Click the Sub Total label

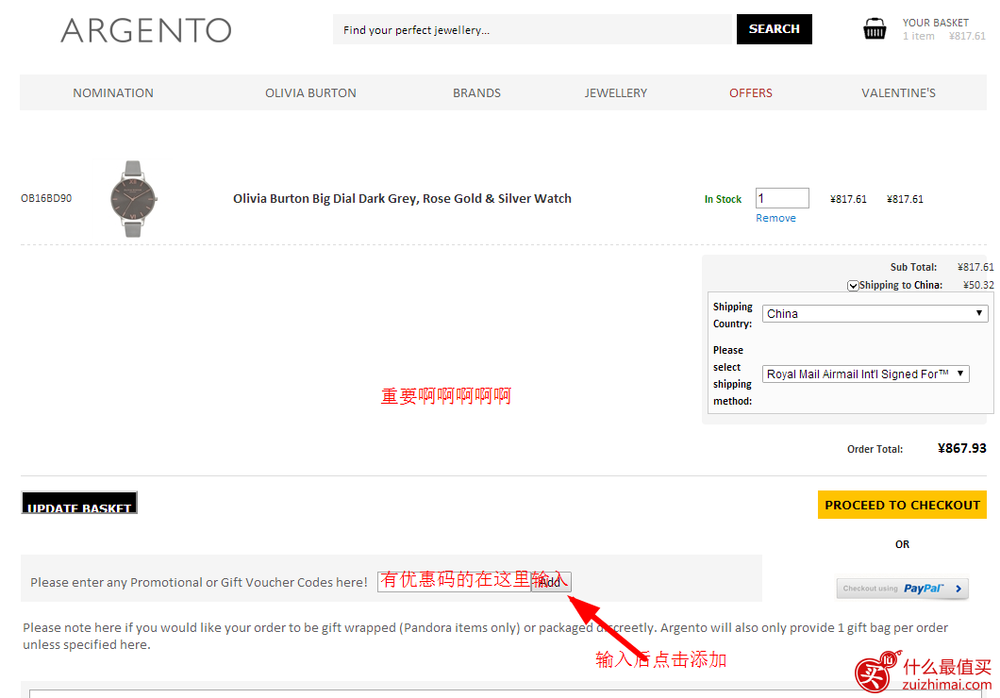point(913,267)
